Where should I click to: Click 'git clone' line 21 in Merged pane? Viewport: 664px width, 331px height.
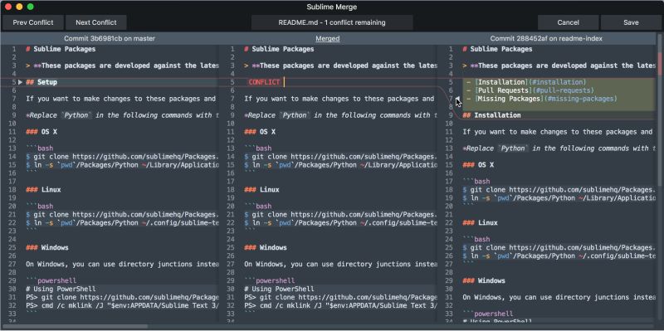click(340, 215)
